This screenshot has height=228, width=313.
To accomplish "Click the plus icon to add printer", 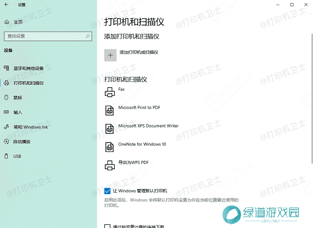I will pyautogui.click(x=111, y=55).
